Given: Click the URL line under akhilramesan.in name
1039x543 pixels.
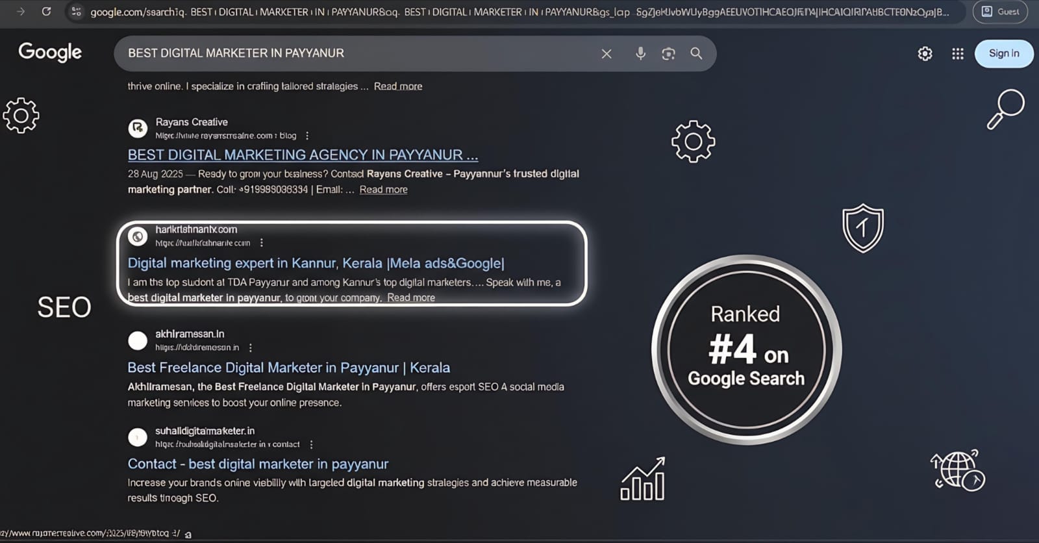Looking at the screenshot, I should pyautogui.click(x=197, y=347).
